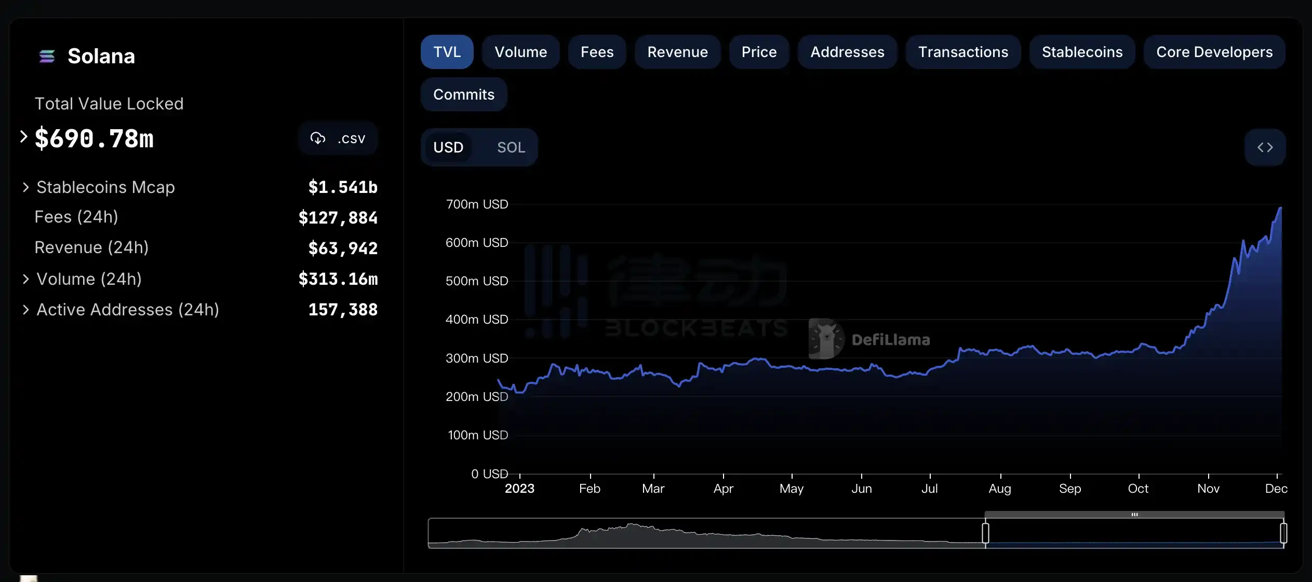Click left handle of range slider
The width and height of the screenshot is (1312, 582).
(985, 533)
